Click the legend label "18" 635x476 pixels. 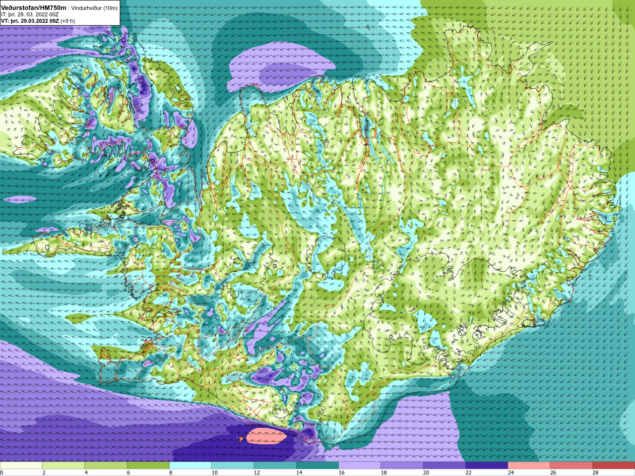point(384,473)
